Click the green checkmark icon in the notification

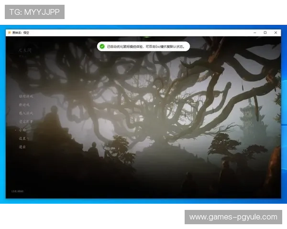[x=102, y=46]
